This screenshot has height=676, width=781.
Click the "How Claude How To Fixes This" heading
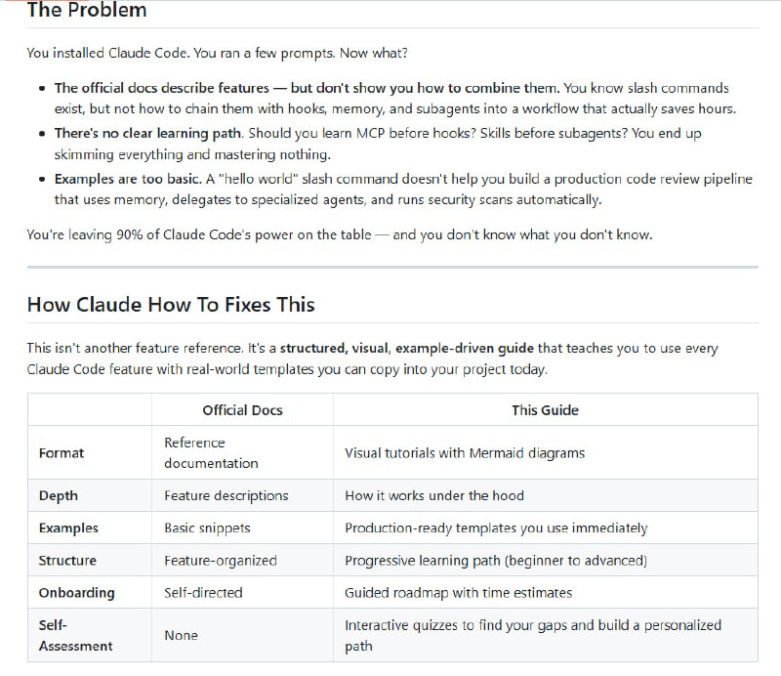171,304
